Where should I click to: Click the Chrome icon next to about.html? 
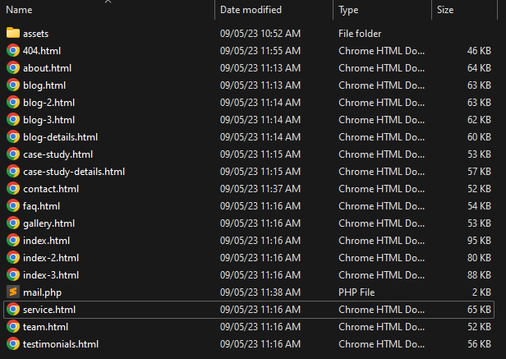point(13,67)
